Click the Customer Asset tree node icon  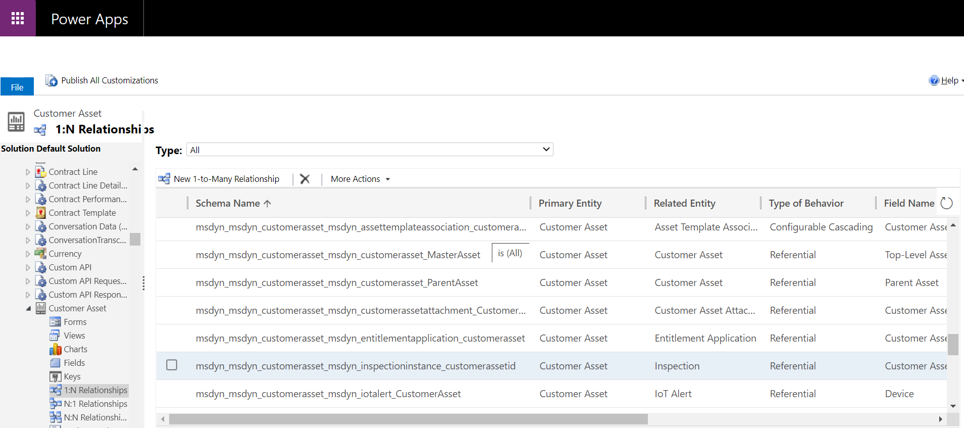pos(40,308)
